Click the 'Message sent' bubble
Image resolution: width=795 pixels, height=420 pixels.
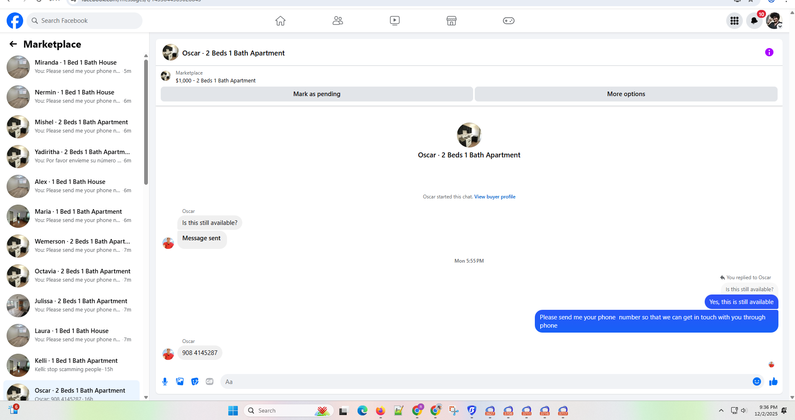tap(202, 239)
